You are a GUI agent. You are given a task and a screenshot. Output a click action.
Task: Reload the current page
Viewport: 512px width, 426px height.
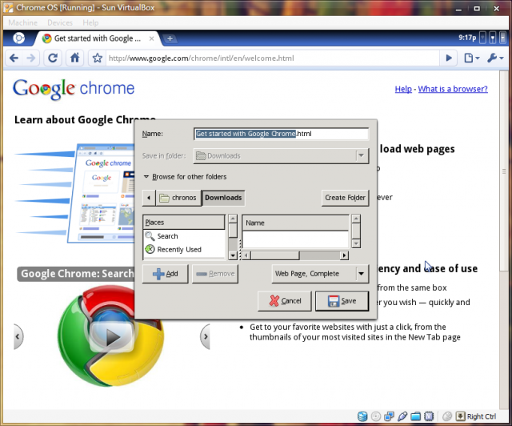(53, 58)
